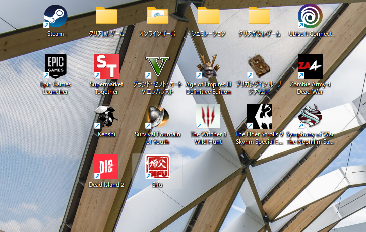Click the "The Witcher 3 Wild Hunt" label
366x232 pixels.
(208, 138)
